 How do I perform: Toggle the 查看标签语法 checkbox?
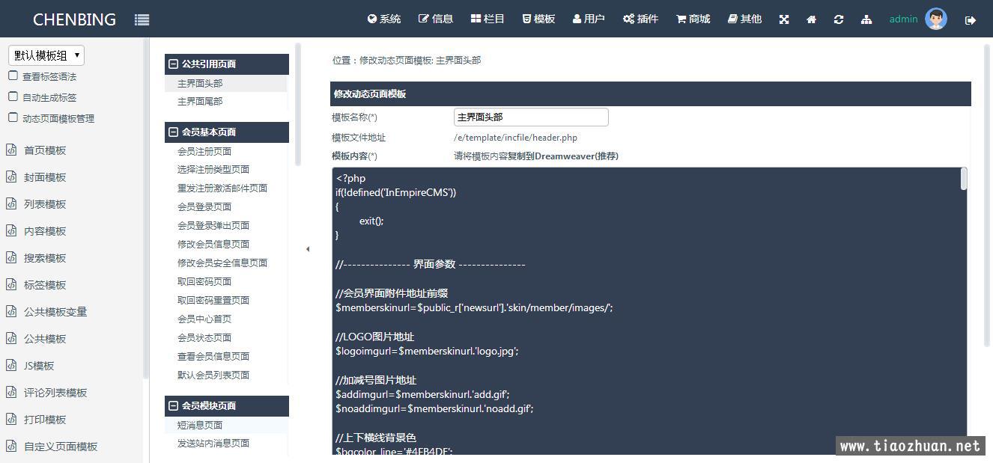pyautogui.click(x=13, y=76)
